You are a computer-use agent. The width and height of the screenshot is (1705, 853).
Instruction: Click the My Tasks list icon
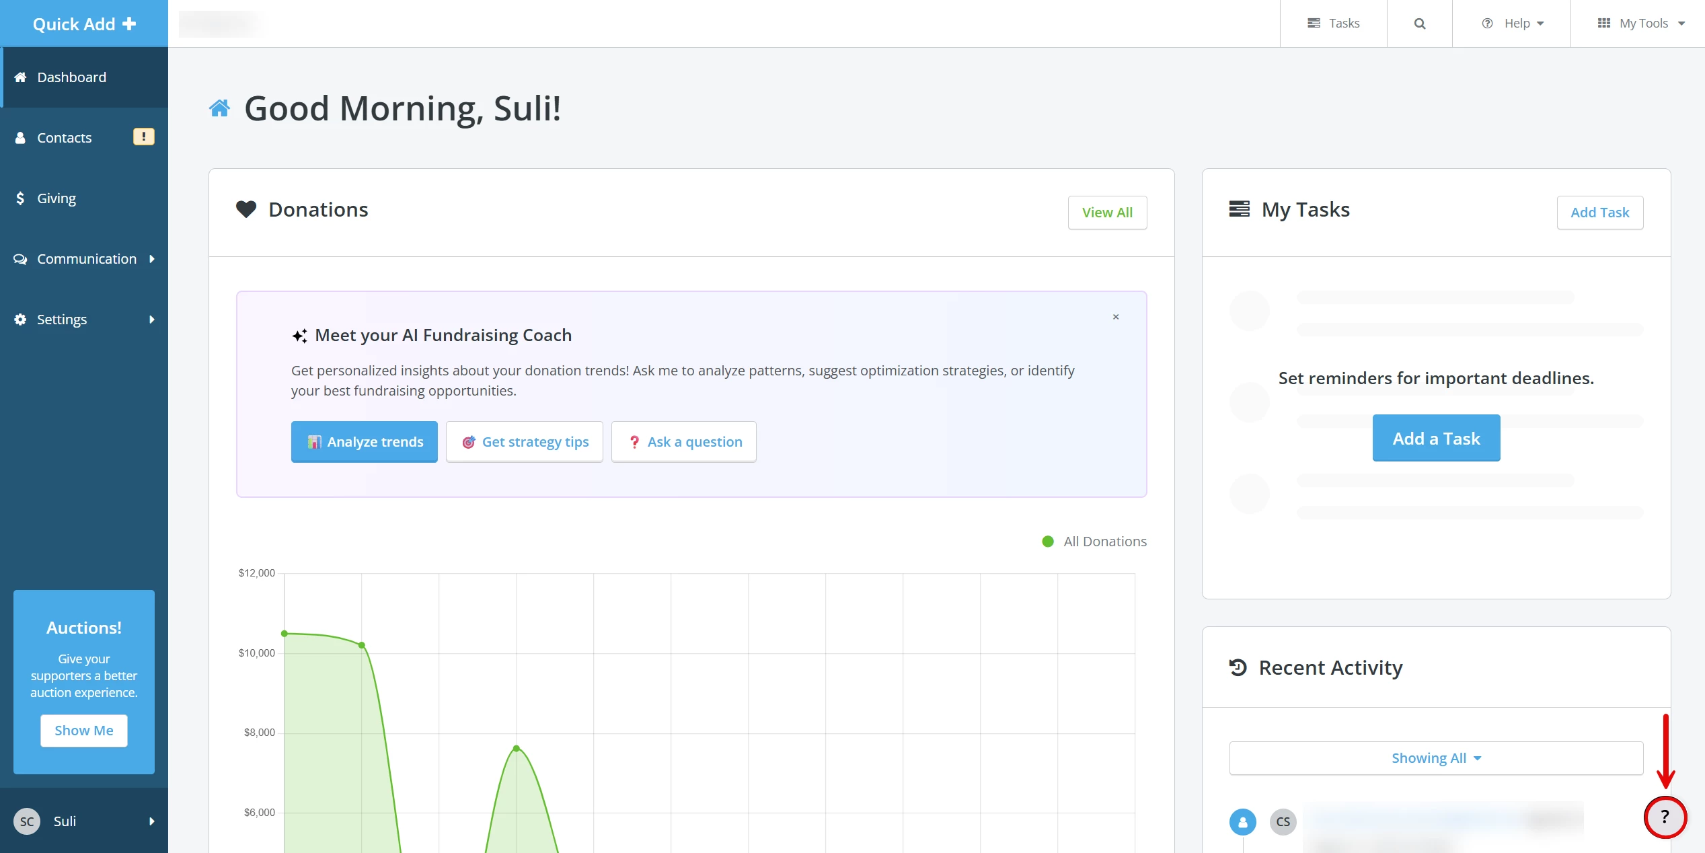pos(1240,209)
